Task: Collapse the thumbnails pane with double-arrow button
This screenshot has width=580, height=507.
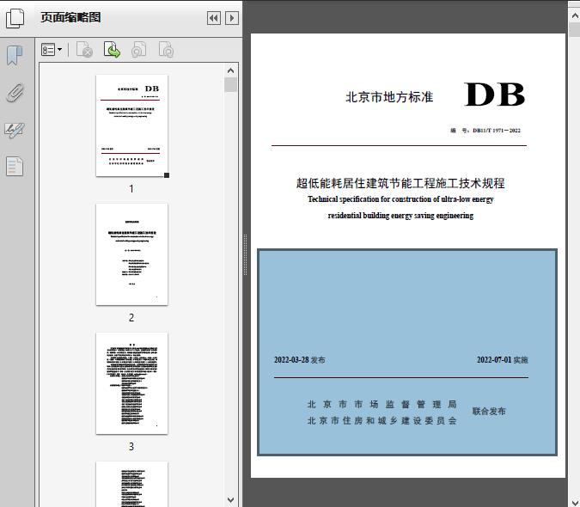Action: [214, 18]
